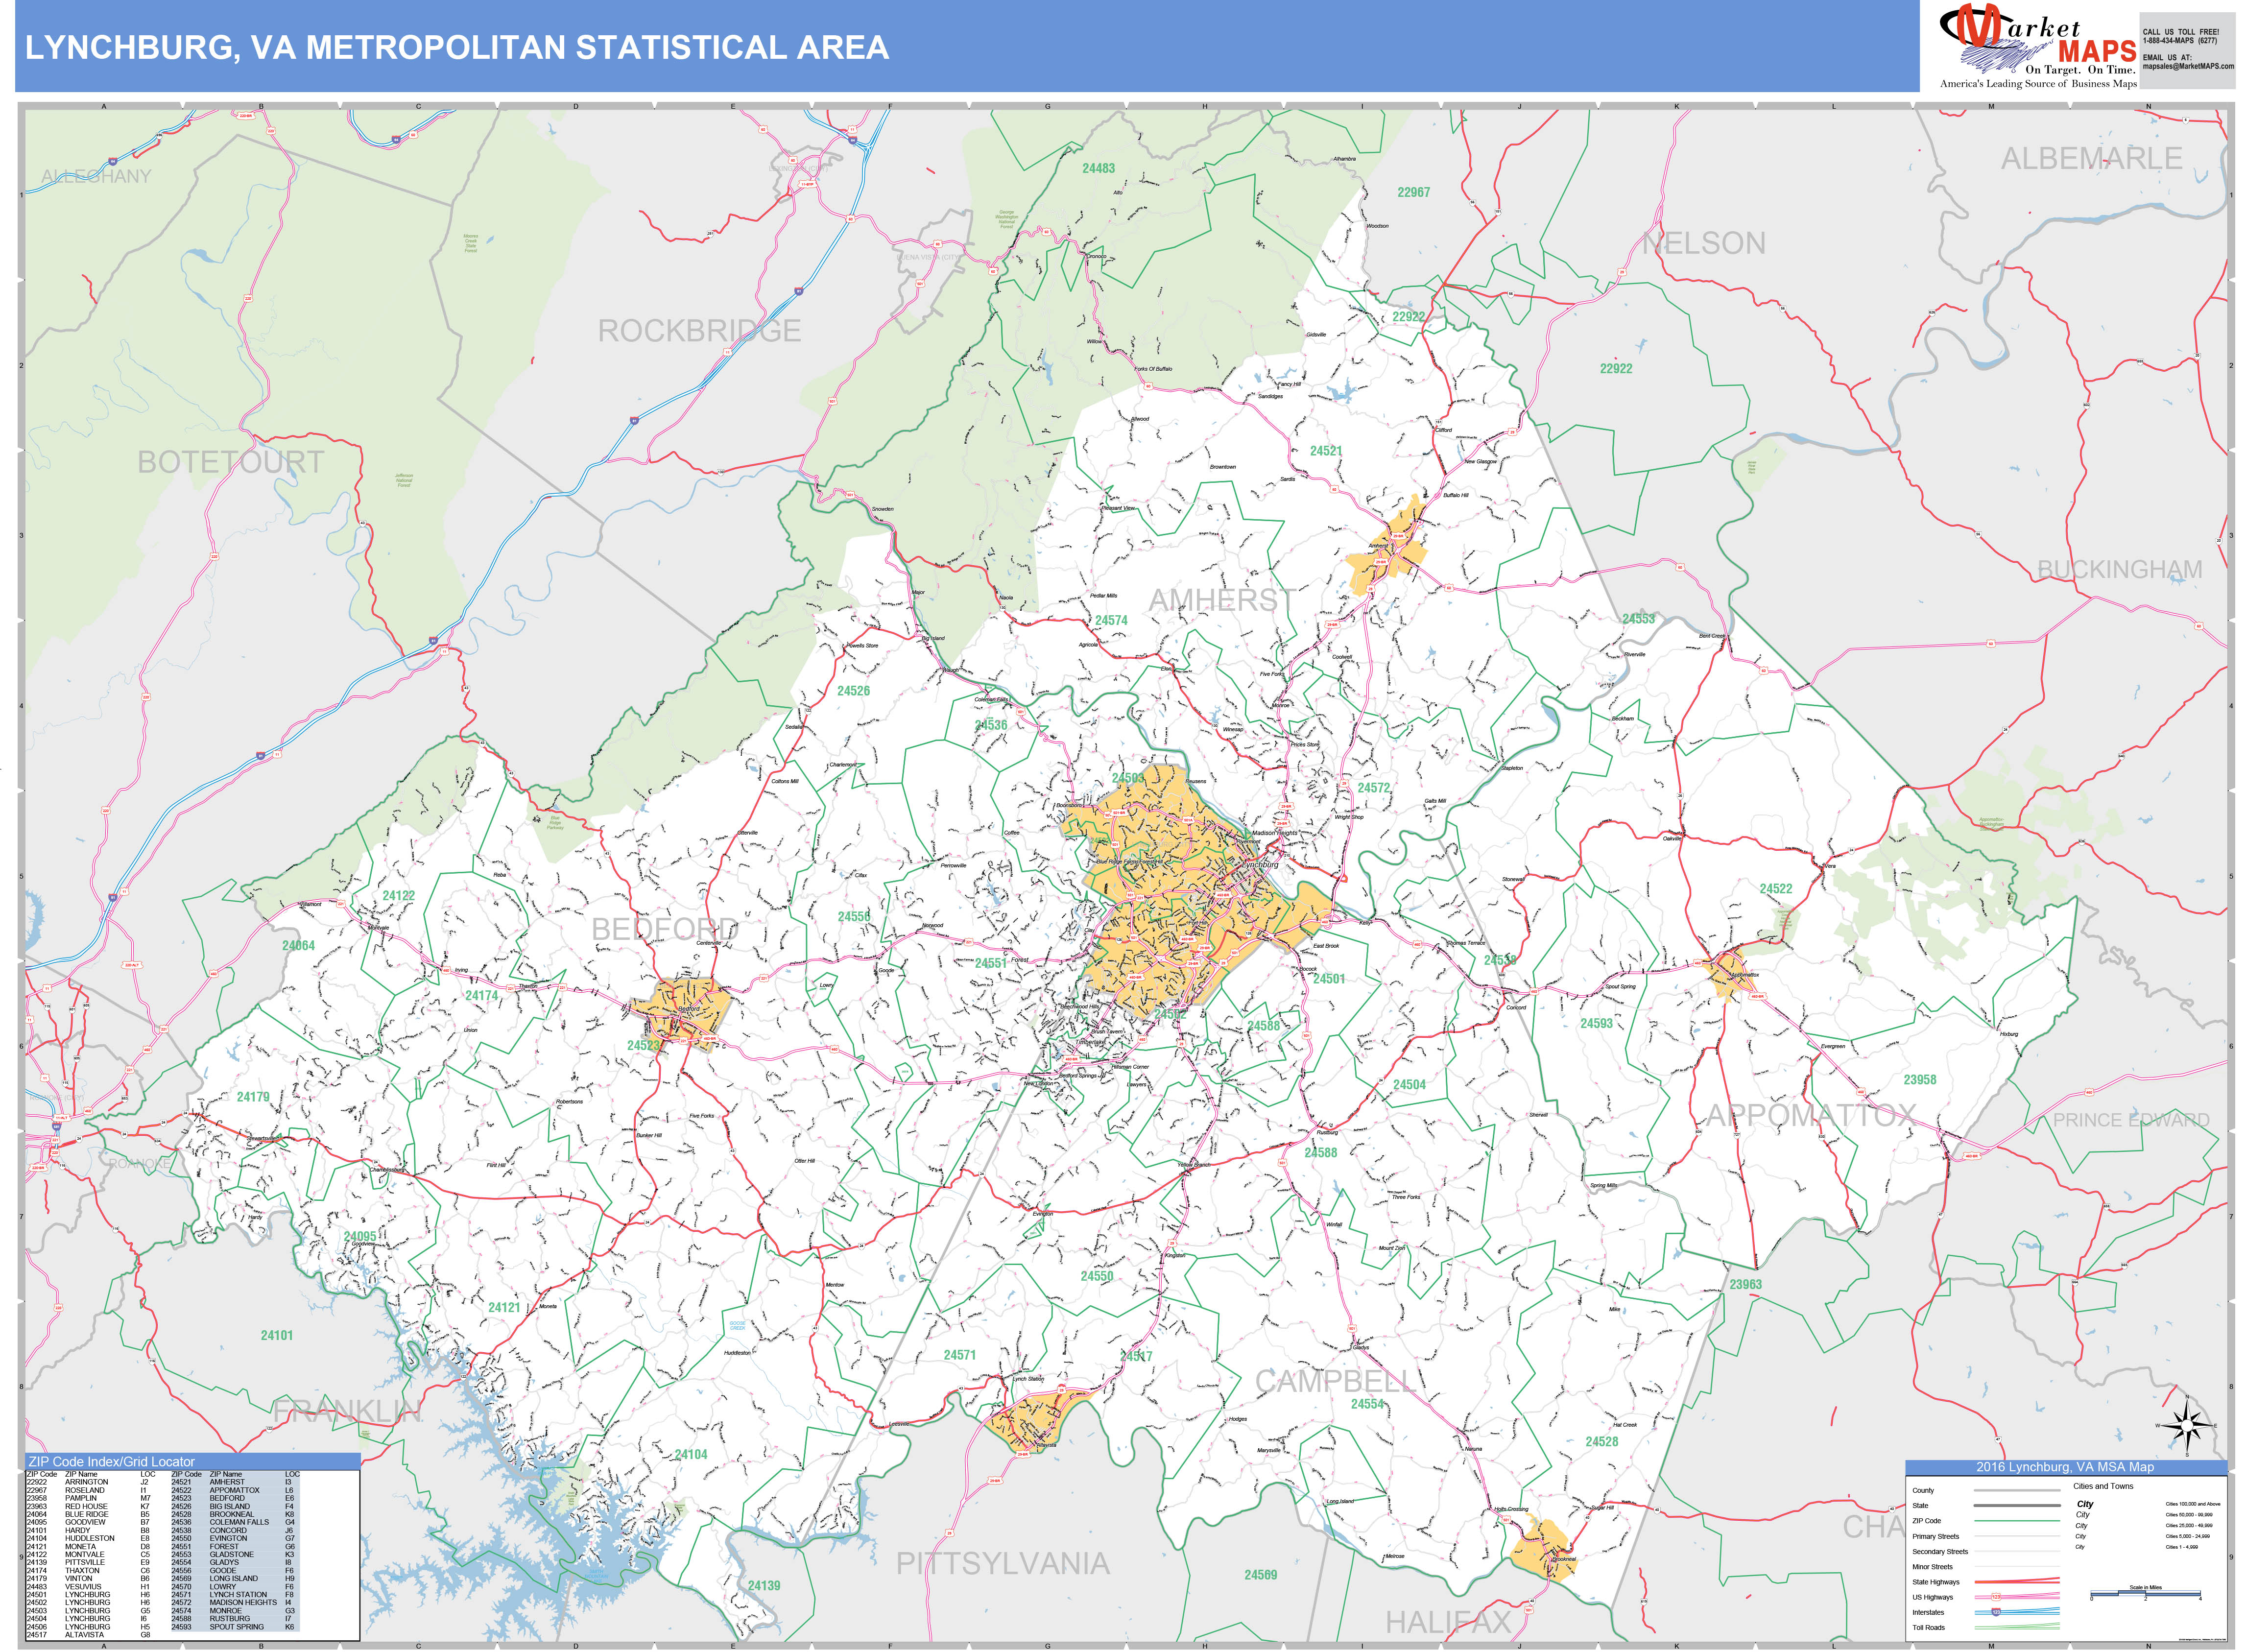Click the large BEDFORD county label on the map
Image resolution: width=2246 pixels, height=1652 pixels.
665,929
